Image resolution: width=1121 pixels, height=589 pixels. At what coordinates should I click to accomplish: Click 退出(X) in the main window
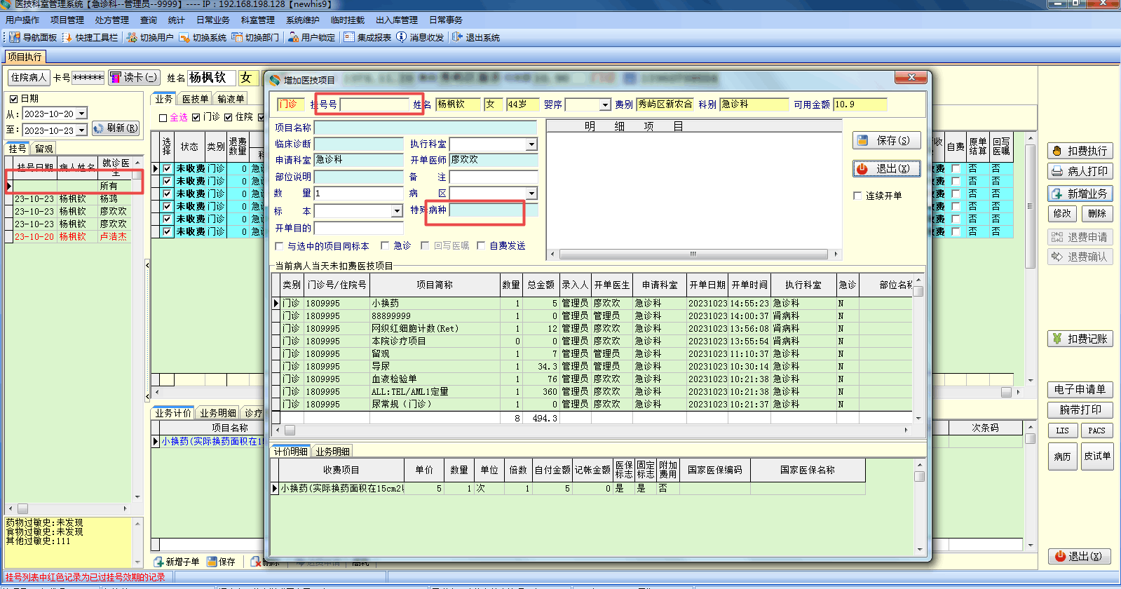click(x=1080, y=556)
